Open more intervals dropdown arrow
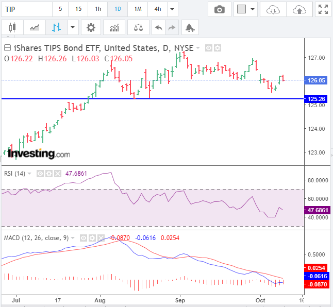Image resolution: width=333 pixels, height=307 pixels. coord(173,9)
